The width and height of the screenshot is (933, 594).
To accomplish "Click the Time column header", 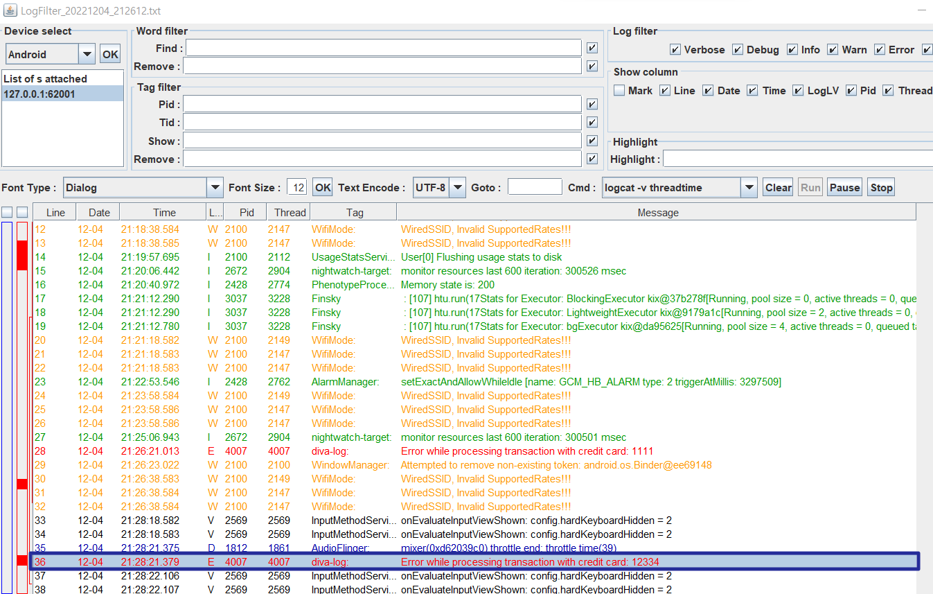I will (x=163, y=212).
